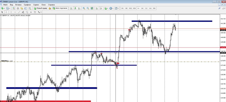Select the trendline tool
The width and height of the screenshot is (226, 102).
point(19,12)
